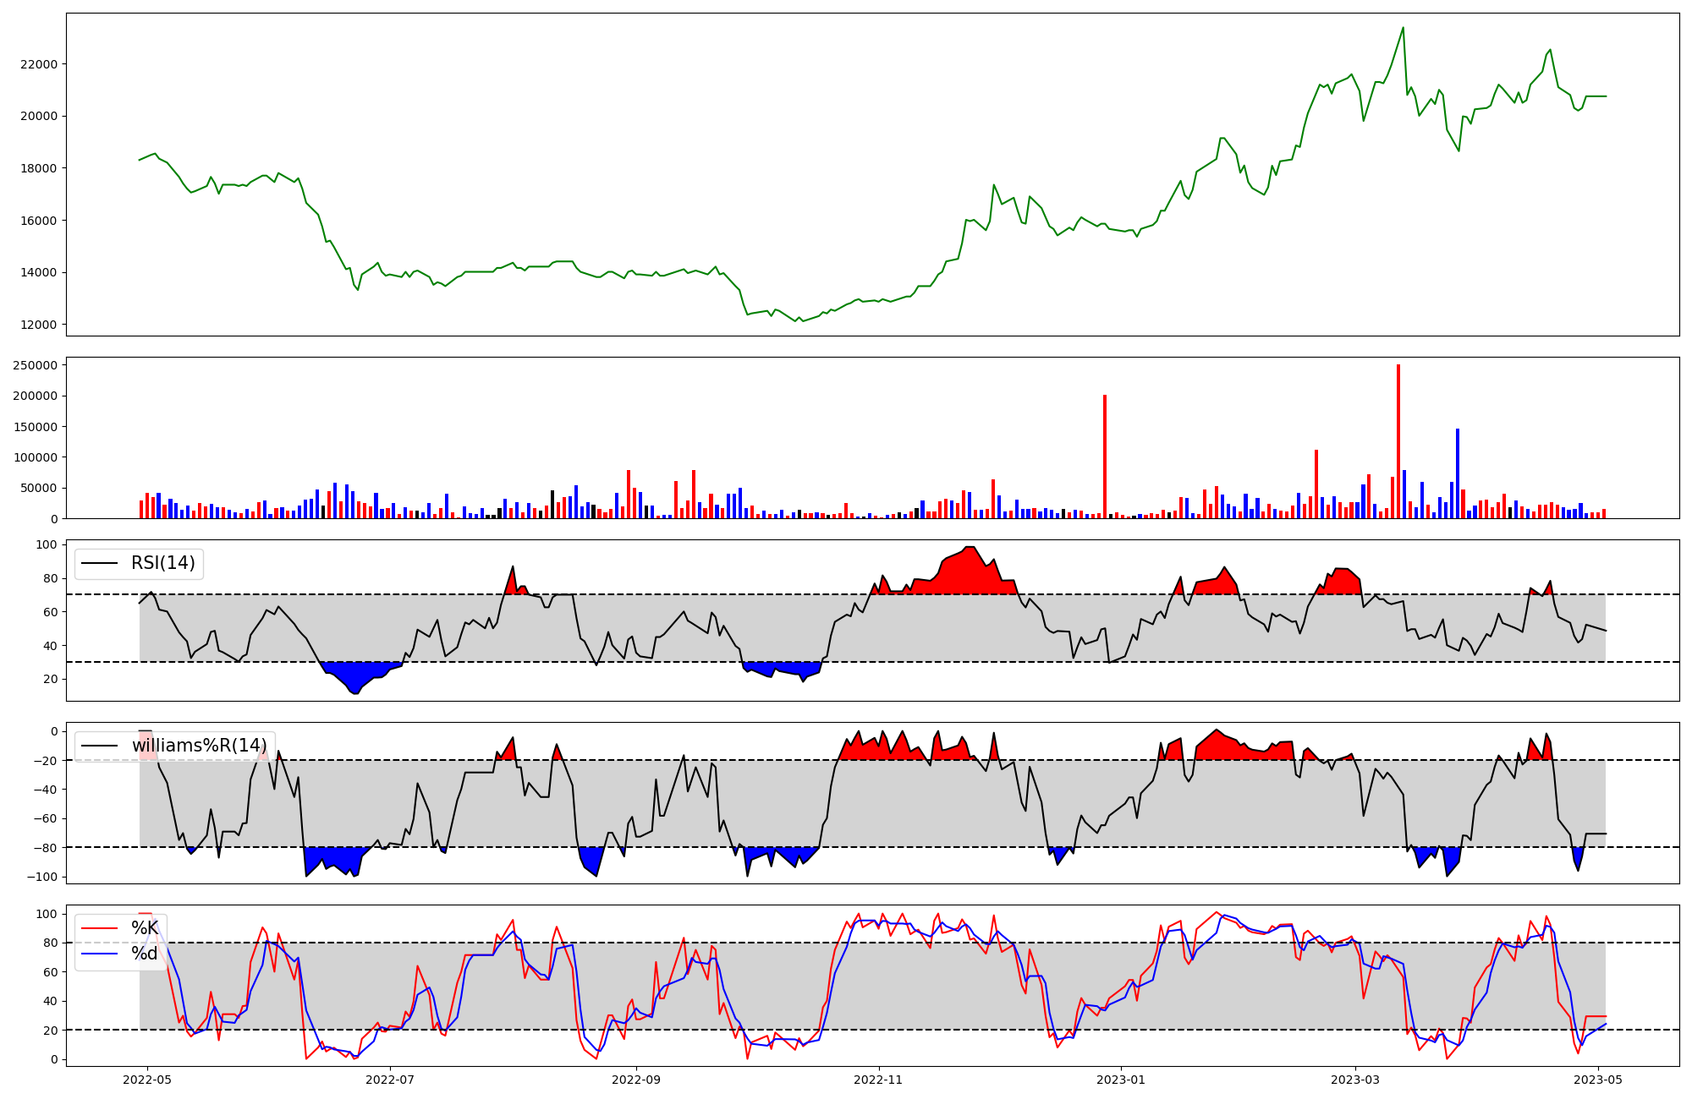Click the 2023-05 date tick label
Screen dimensions: 1692x1099
coord(1597,1080)
